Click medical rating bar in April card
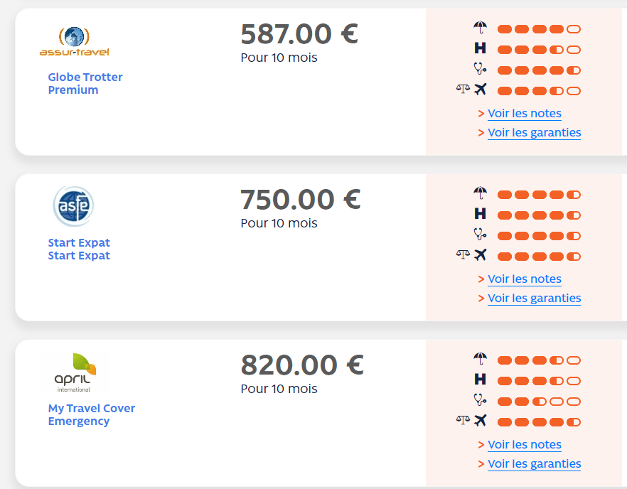 point(539,401)
